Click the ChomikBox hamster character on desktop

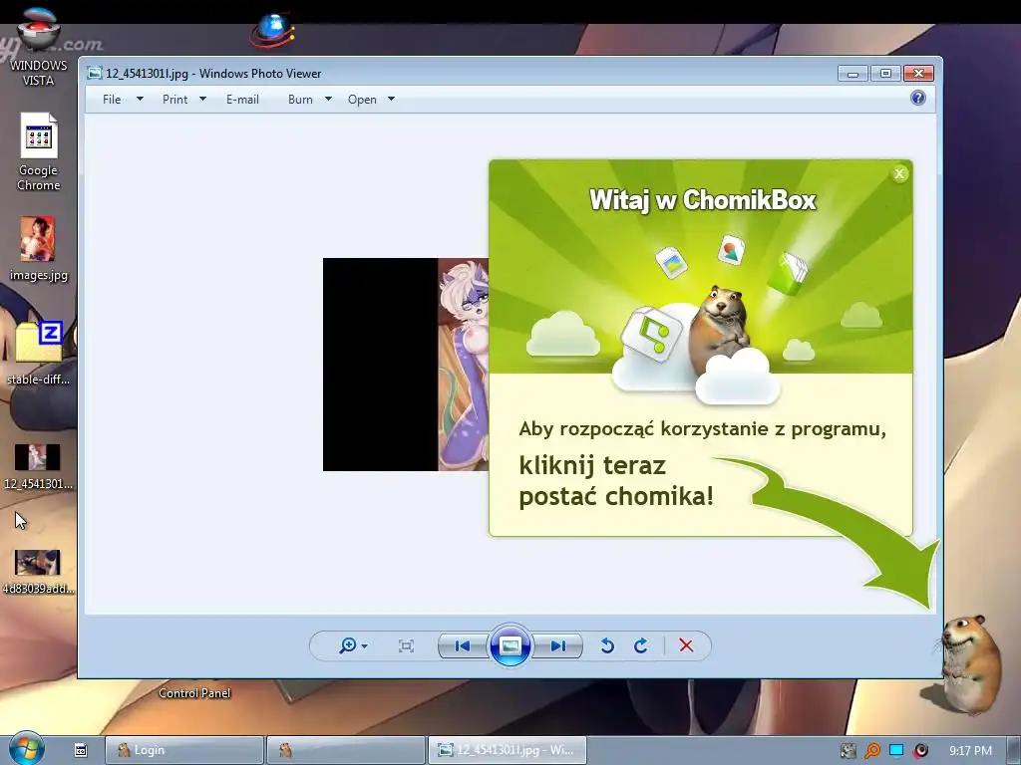pos(969,663)
